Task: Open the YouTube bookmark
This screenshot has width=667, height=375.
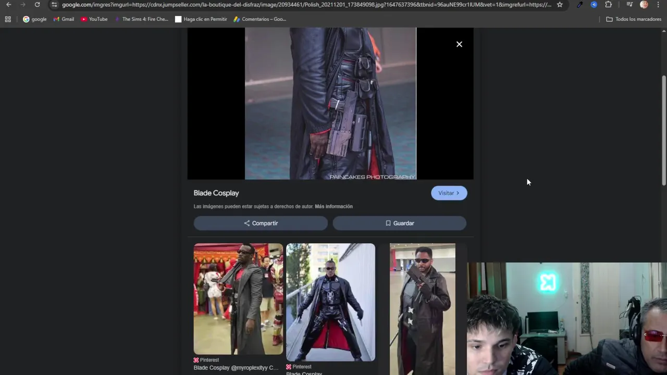Action: 94,19
